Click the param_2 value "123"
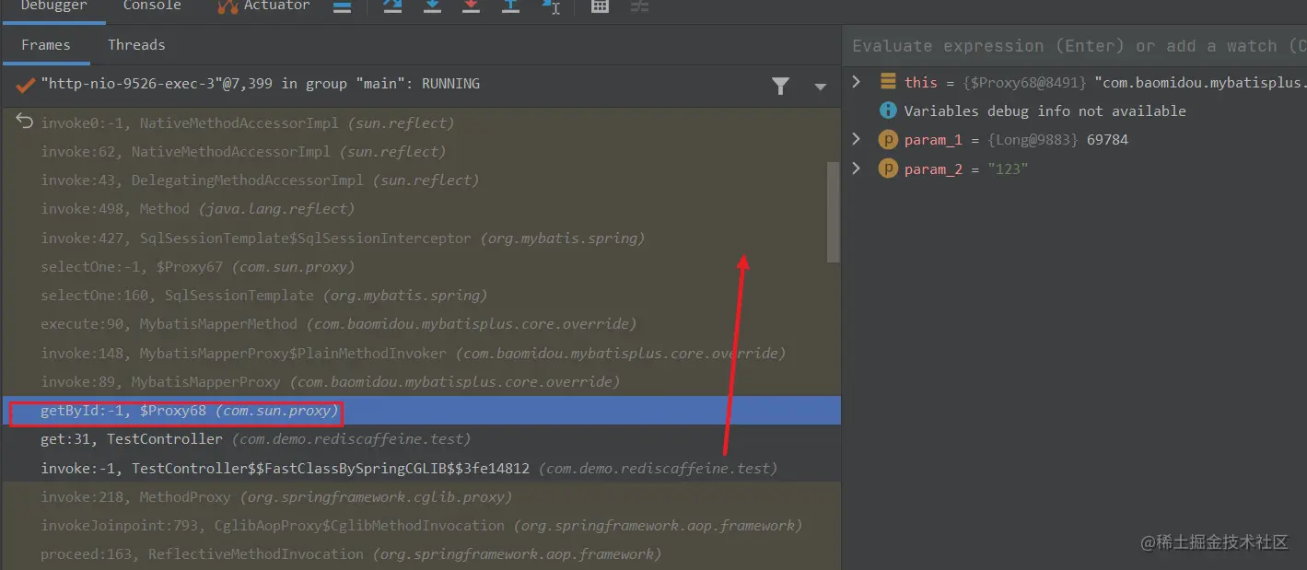This screenshot has height=570, width=1307. click(1007, 169)
